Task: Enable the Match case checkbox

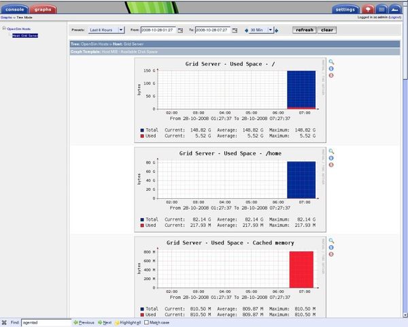Action: [147, 322]
